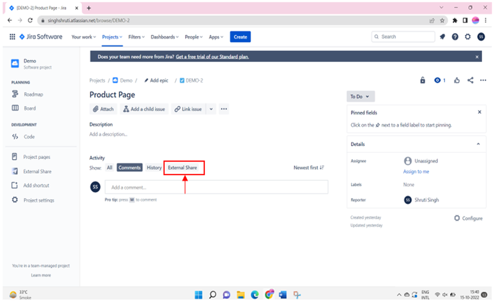Open the People menu
Image resolution: width=493 pixels, height=301 pixels.
pos(193,37)
